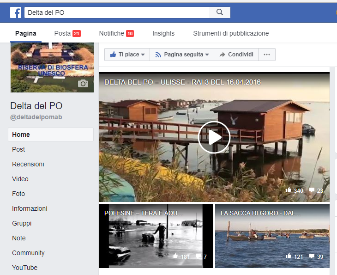This screenshot has width=337, height=275.
Task: Open the Polesine Tera e Aqu video thumbnail
Action: [x=156, y=236]
